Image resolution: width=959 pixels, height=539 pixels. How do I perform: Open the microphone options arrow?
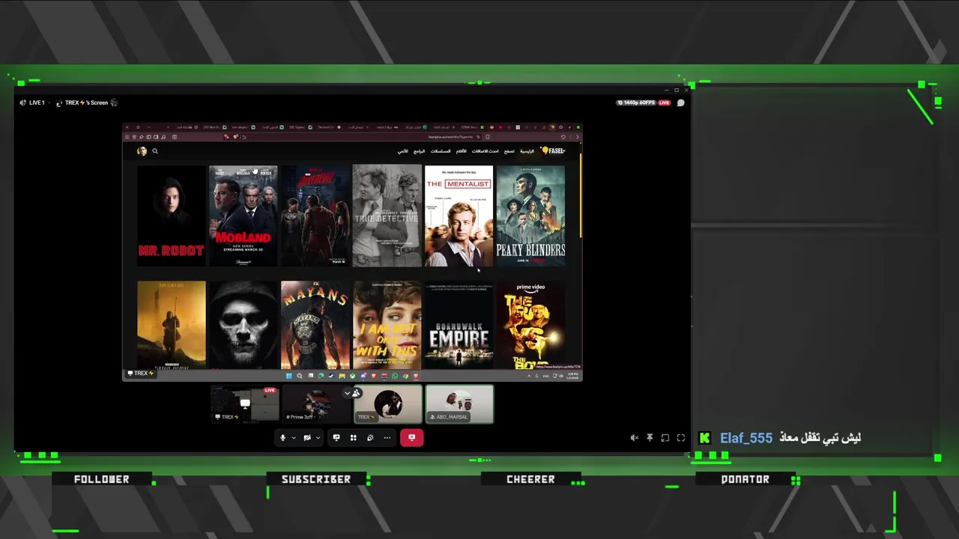point(293,438)
